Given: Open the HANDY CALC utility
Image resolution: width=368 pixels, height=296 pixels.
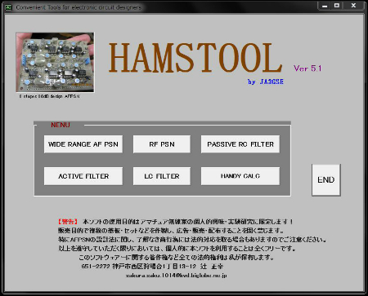Looking at the screenshot, I should [x=240, y=176].
